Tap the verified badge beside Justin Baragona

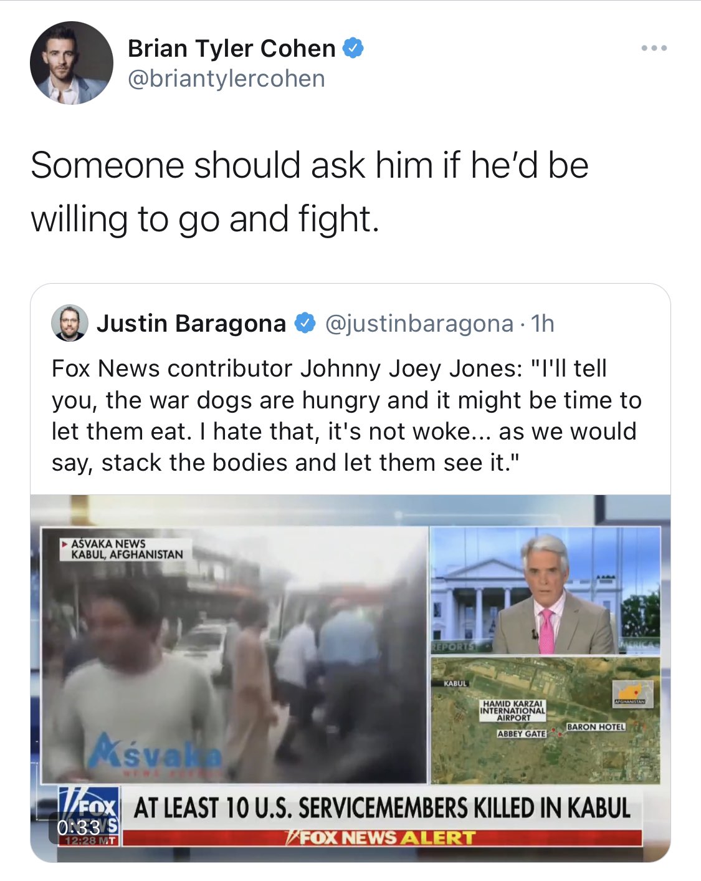(x=305, y=323)
